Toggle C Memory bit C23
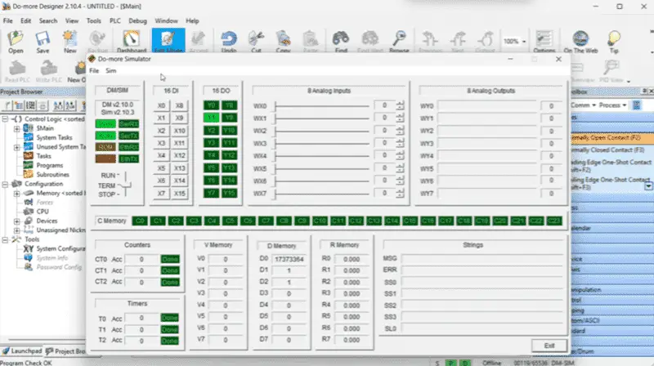The width and height of the screenshot is (654, 366). [x=554, y=221]
